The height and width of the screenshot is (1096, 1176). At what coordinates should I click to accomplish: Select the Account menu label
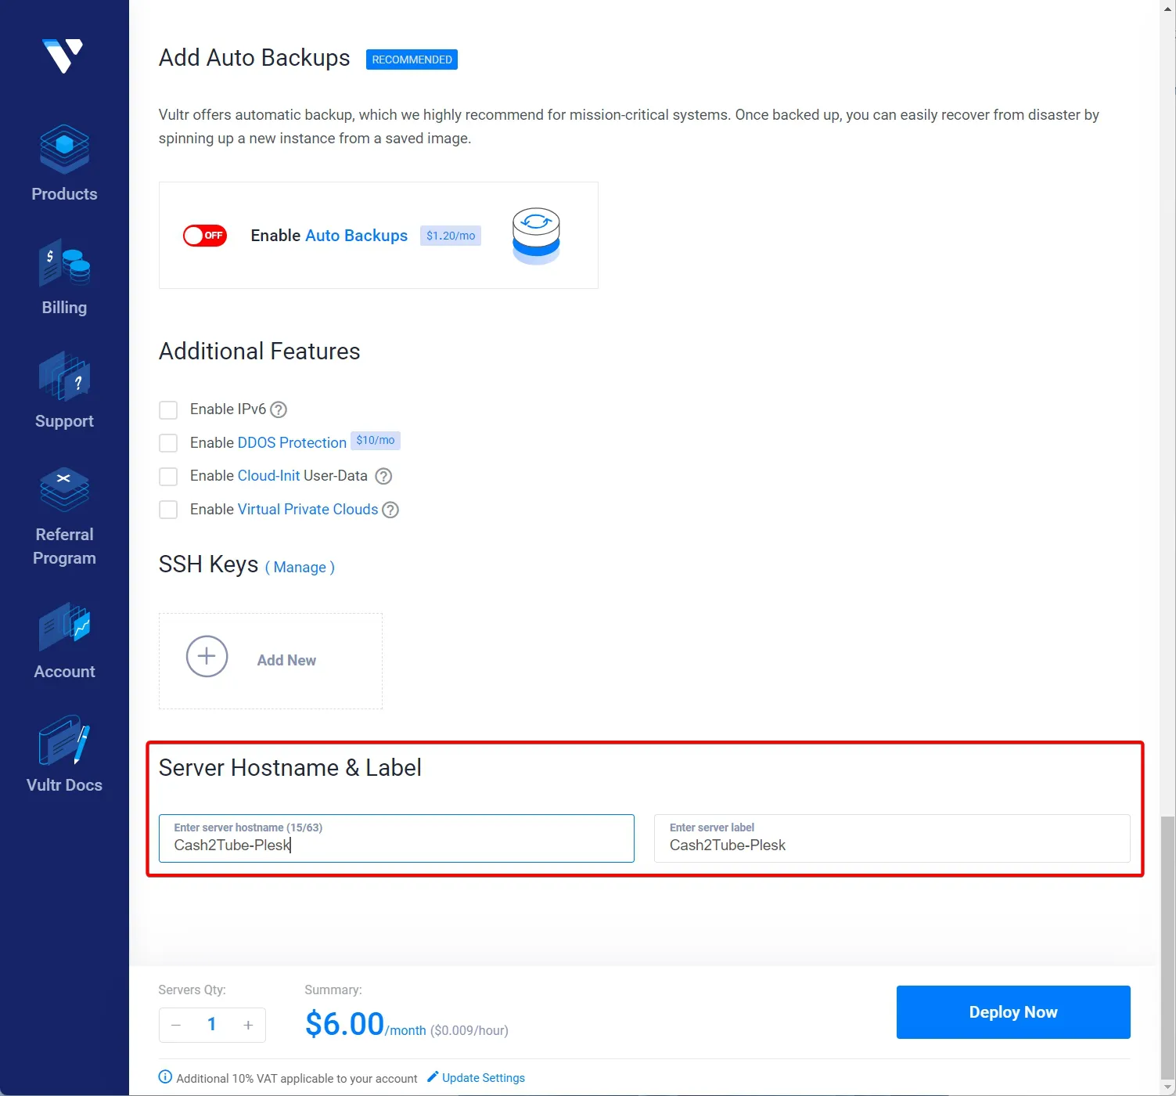64,672
